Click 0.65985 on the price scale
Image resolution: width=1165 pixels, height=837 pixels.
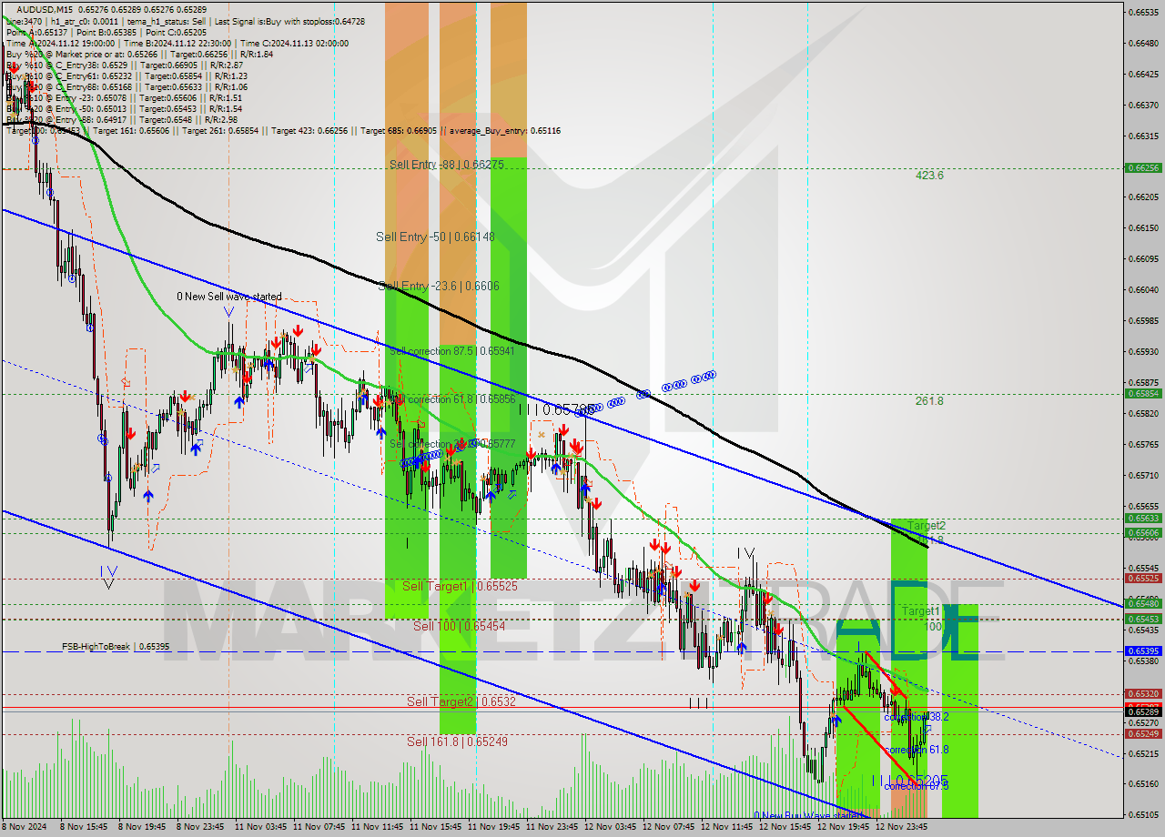(x=1142, y=320)
